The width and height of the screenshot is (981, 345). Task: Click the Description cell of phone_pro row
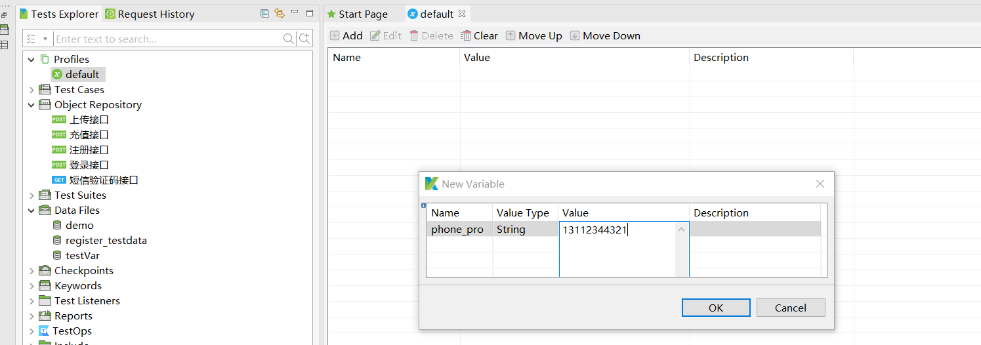point(755,230)
